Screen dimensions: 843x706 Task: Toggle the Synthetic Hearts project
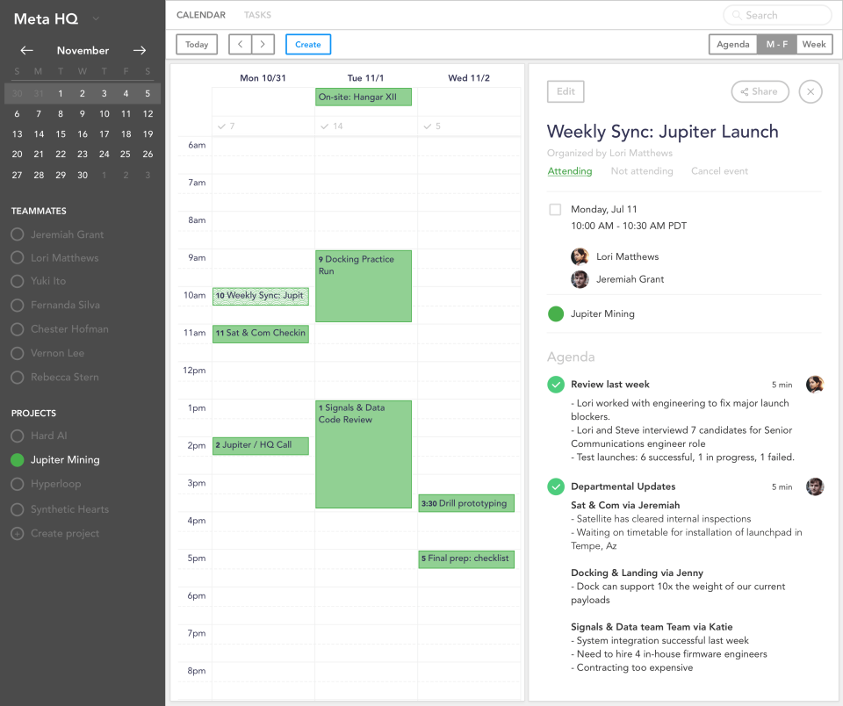pyautogui.click(x=18, y=509)
